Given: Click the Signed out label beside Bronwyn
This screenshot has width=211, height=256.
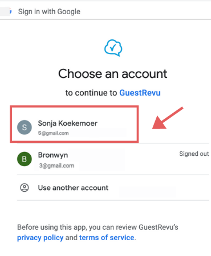Looking at the screenshot, I should pyautogui.click(x=194, y=154).
